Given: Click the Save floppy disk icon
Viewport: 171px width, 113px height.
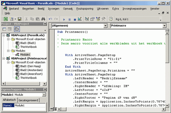Looking at the screenshot, I should (20, 19).
